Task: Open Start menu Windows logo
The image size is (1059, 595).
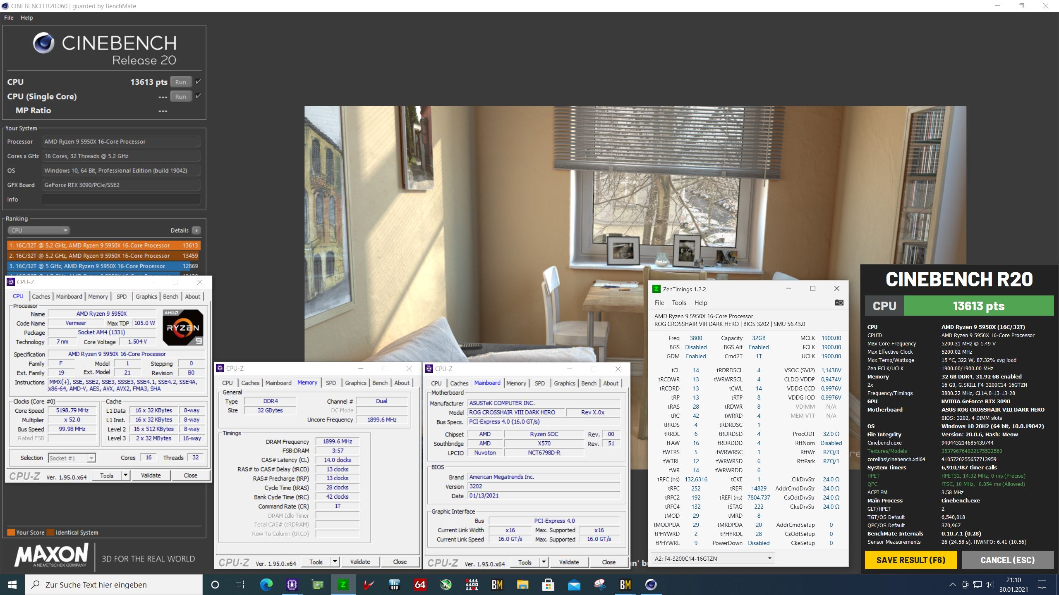Action: tap(12, 585)
